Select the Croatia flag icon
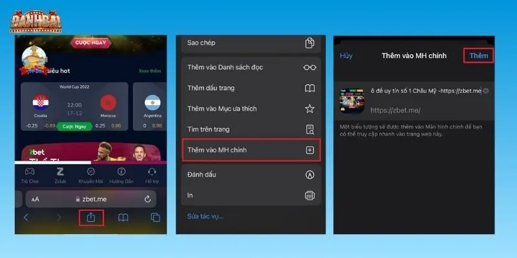517x258 pixels. tap(41, 103)
